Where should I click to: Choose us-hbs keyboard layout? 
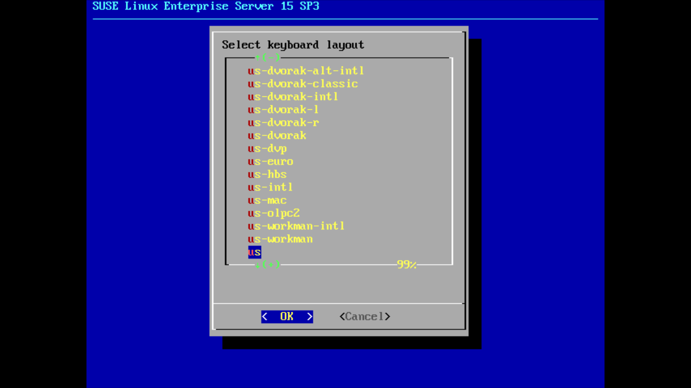(267, 174)
